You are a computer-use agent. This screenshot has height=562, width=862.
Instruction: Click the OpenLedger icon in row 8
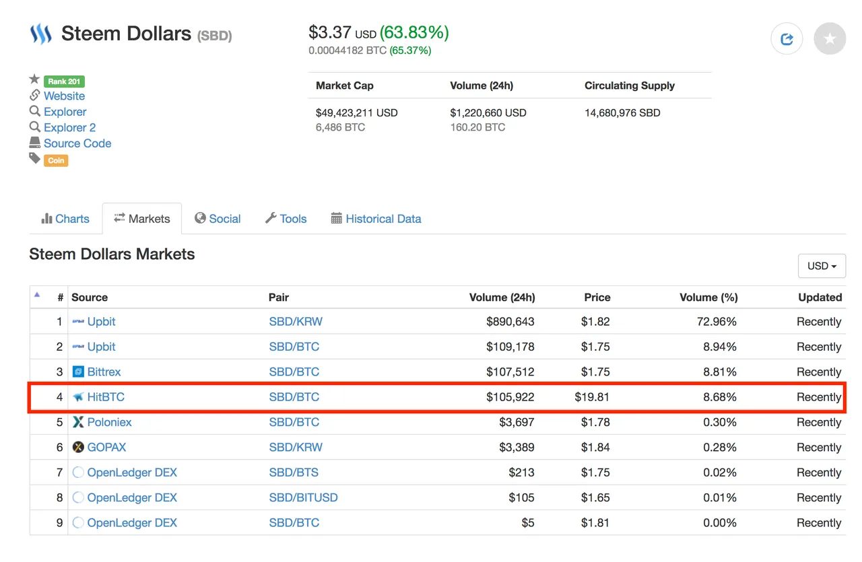[x=78, y=497]
